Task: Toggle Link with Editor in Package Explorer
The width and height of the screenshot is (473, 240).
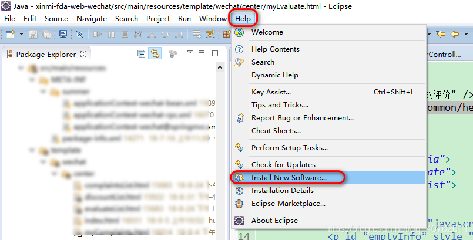Action: (155, 54)
